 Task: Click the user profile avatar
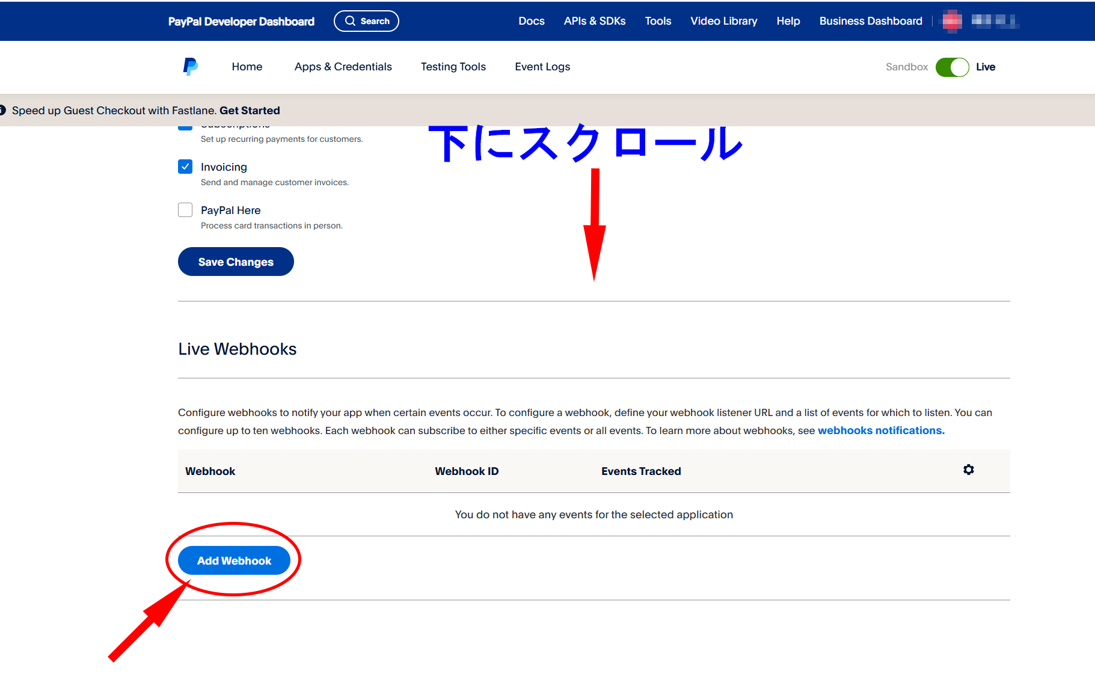952,21
